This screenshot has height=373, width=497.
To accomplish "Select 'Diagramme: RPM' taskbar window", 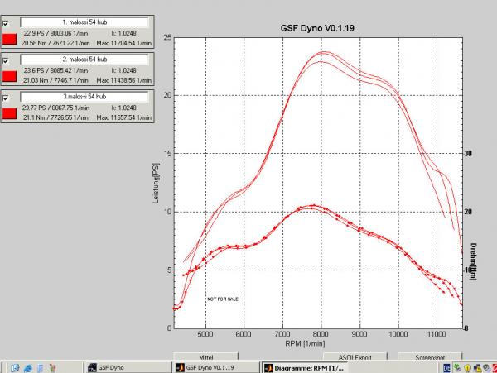I will point(304,368).
